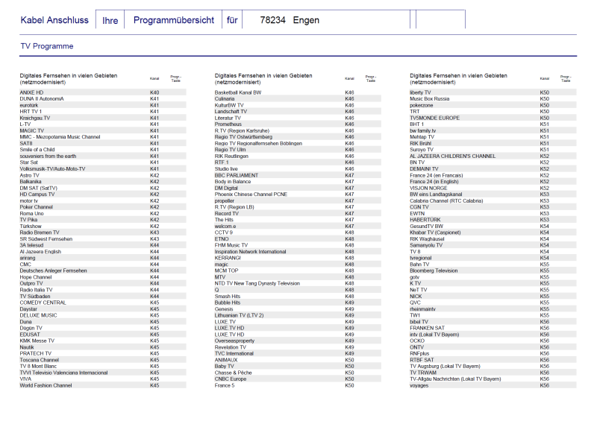Select the 'Bloomberg Television' row
The image size is (597, 421).
coord(493,270)
